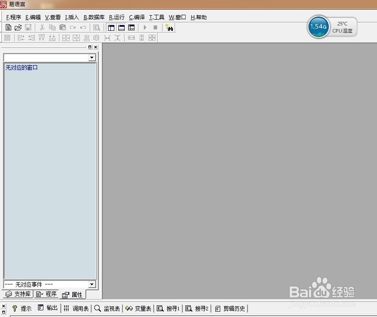
Task: Click the 1.54G memory usage gauge
Action: point(318,27)
